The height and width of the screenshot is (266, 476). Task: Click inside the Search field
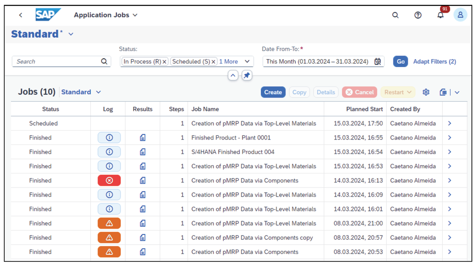click(55, 62)
